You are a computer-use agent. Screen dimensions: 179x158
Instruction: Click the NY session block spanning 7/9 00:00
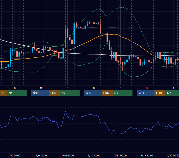(x=17, y=93)
